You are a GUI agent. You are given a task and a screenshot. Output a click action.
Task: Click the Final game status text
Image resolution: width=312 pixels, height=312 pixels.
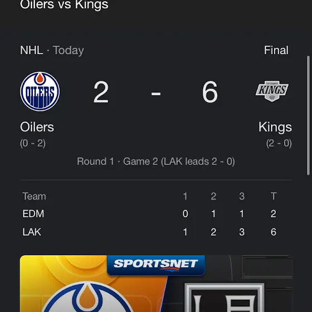(276, 50)
